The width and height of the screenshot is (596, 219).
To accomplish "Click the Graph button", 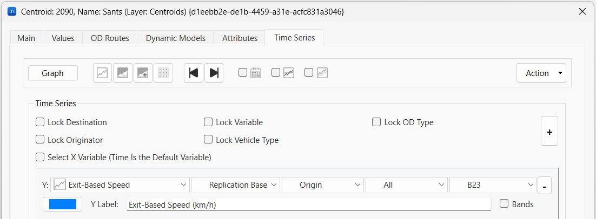I will [x=52, y=73].
